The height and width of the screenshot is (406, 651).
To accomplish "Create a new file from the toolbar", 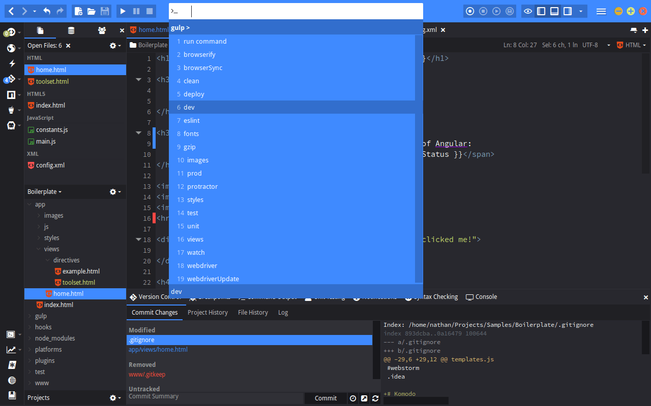I will click(78, 11).
